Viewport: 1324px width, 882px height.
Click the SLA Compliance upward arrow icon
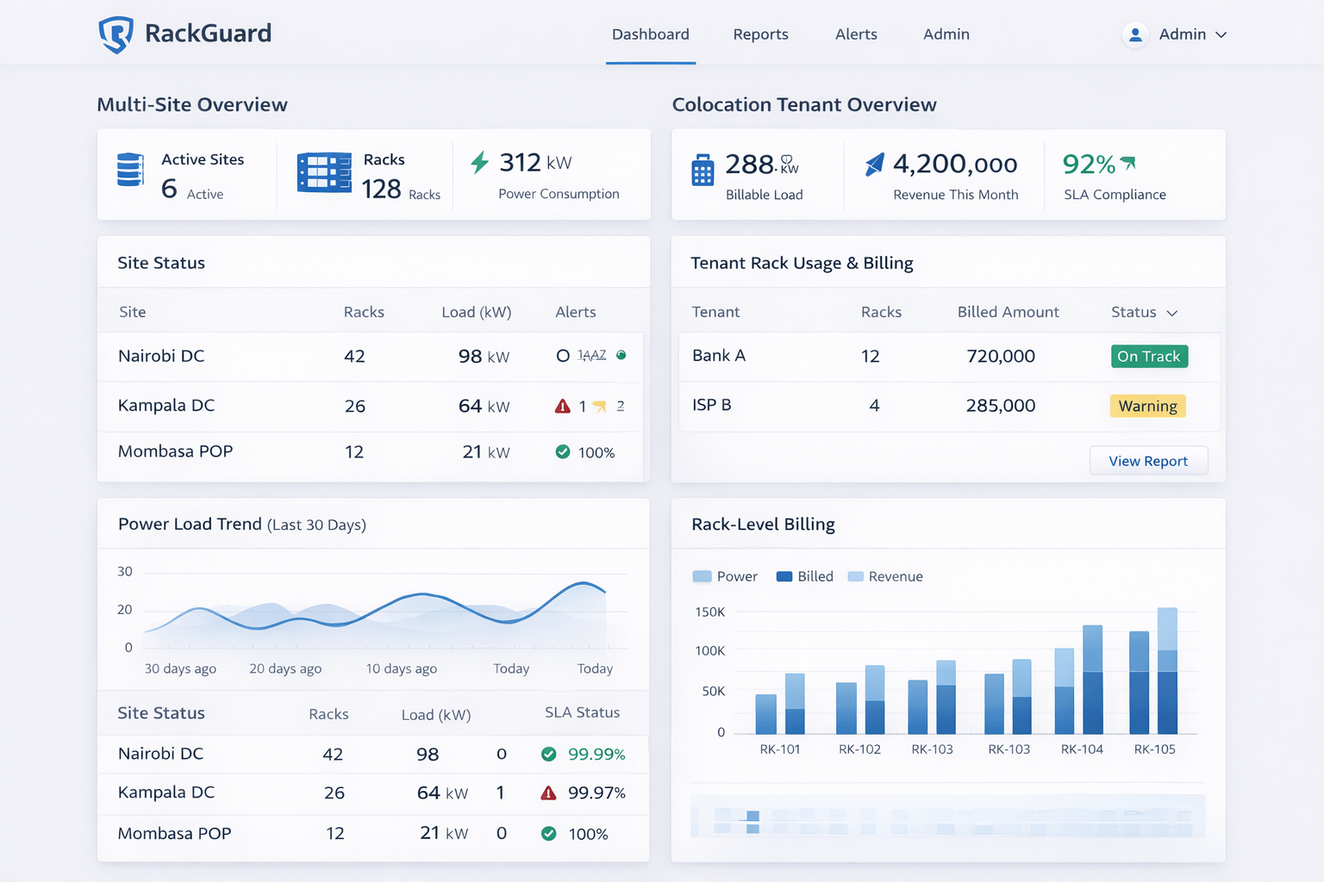click(x=1127, y=162)
